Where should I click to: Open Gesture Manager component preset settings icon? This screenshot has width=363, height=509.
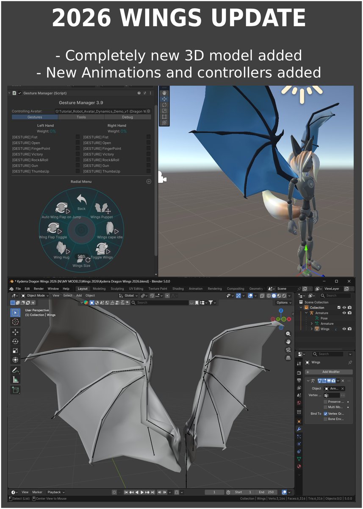tap(144, 93)
